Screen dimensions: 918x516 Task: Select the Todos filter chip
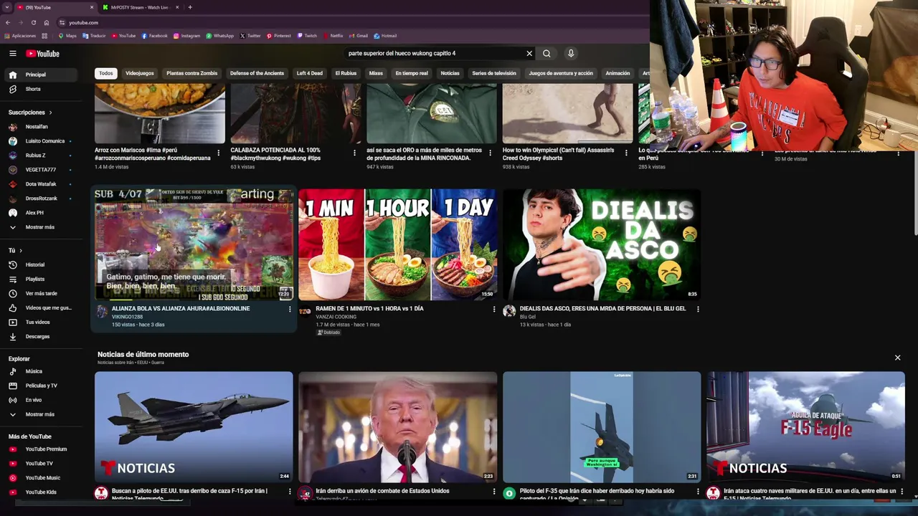[105, 73]
